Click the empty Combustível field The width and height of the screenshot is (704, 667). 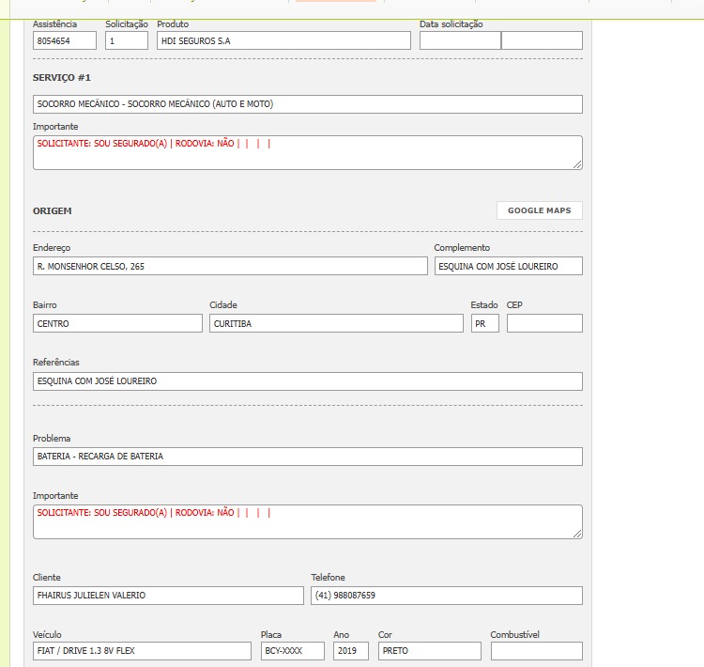click(x=537, y=651)
